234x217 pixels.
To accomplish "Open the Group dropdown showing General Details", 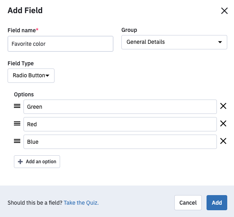I will 174,42.
